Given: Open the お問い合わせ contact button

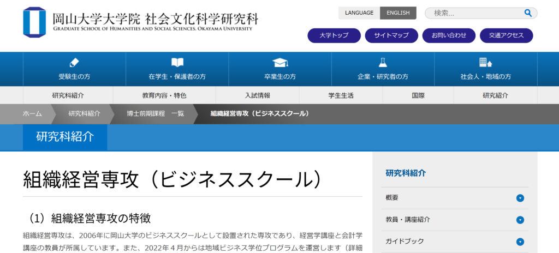Looking at the screenshot, I should [449, 35].
